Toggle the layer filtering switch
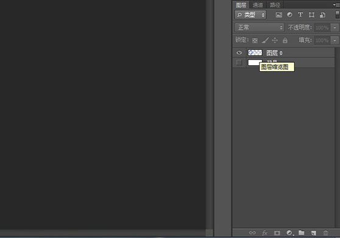 [337, 15]
